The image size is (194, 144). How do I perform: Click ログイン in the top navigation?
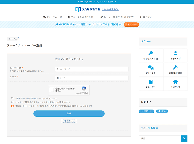(145, 17)
